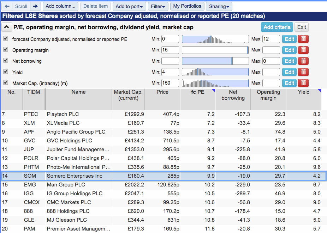Delete the Yield criterion trash icon
The image size is (327, 233).
pyautogui.click(x=303, y=72)
